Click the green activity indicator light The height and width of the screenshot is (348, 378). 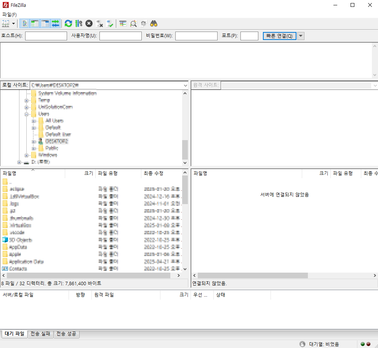click(x=363, y=344)
